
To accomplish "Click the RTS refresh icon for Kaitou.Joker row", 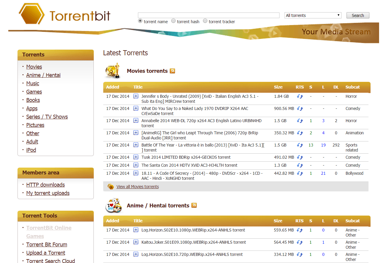I will point(300,242).
